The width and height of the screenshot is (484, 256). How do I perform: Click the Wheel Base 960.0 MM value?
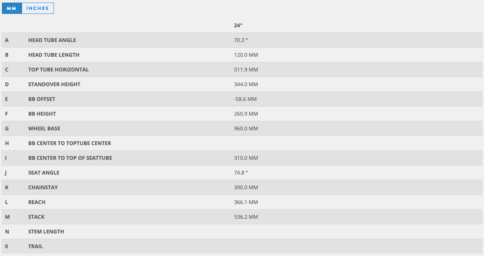(246, 129)
